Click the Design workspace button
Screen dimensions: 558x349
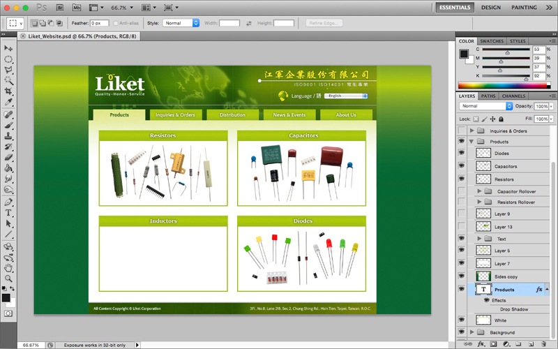490,8
